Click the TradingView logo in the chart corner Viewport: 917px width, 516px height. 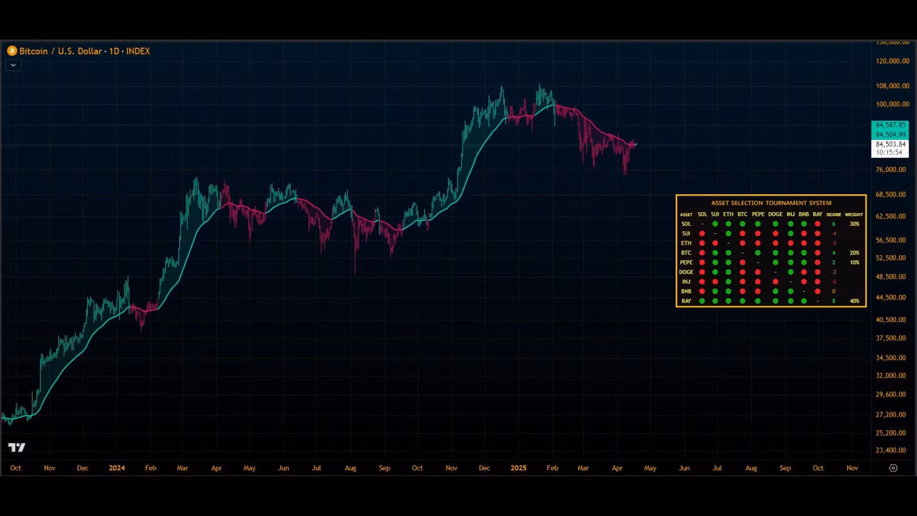click(17, 447)
